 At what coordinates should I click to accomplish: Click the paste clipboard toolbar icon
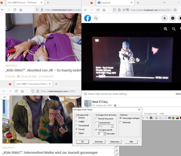pos(151,118)
